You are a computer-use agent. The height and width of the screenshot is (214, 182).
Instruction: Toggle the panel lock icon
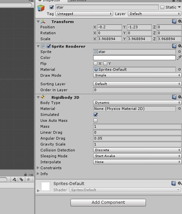(x=25, y=174)
